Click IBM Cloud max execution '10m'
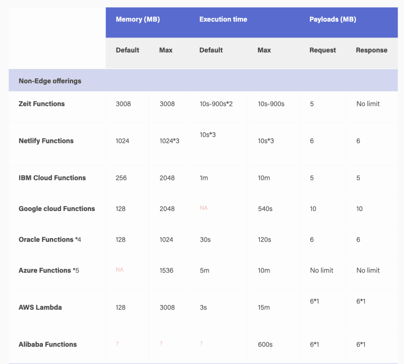The height and width of the screenshot is (364, 404). (x=264, y=178)
